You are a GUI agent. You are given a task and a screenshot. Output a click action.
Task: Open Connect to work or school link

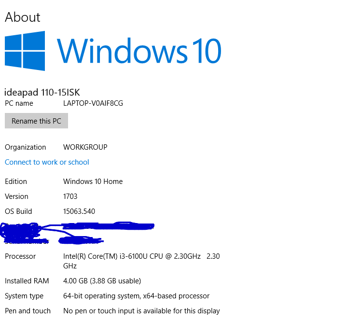[x=47, y=162]
